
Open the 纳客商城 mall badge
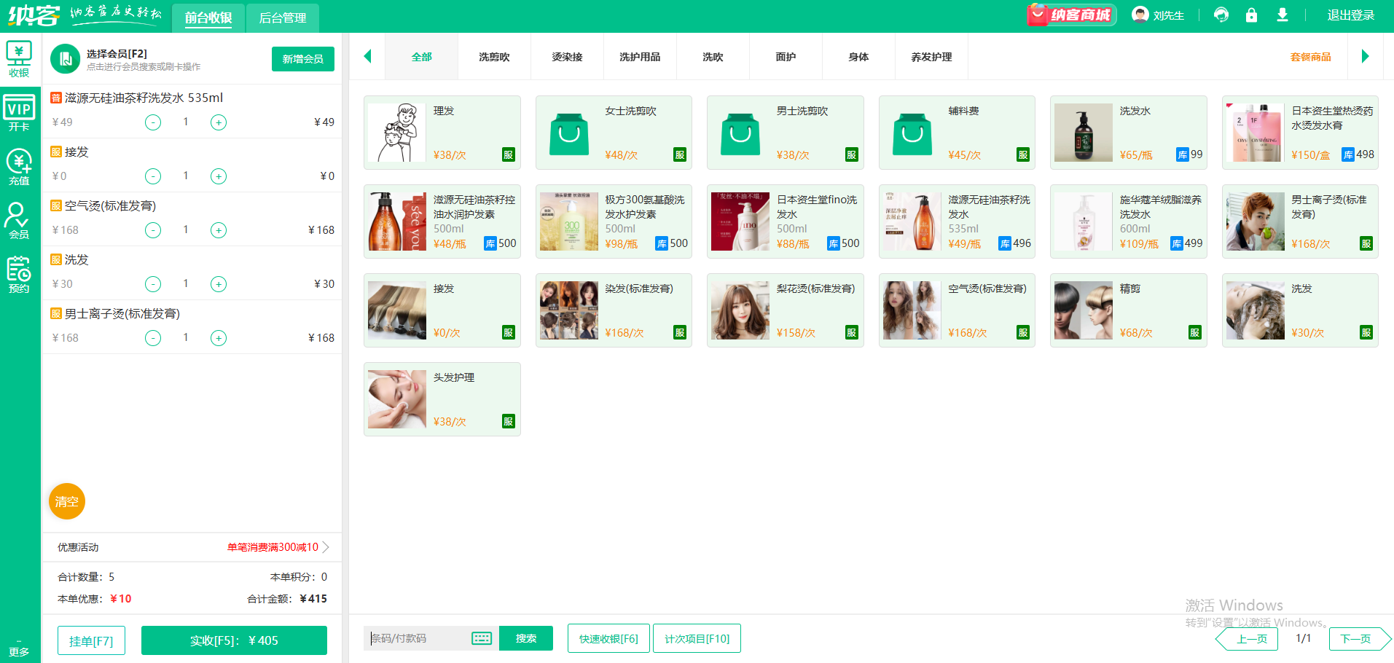(1070, 15)
